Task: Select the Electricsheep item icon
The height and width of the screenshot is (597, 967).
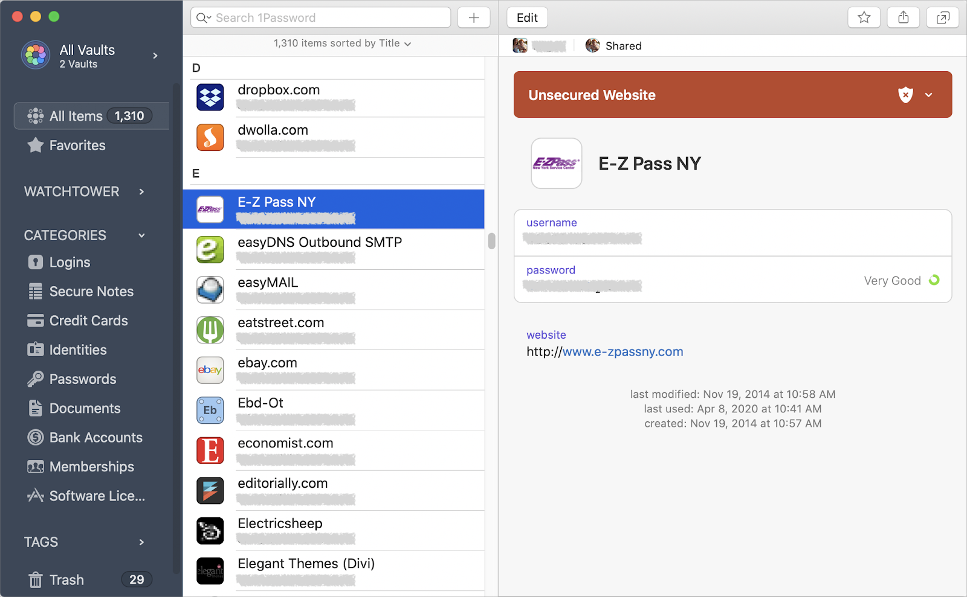Action: 210,531
